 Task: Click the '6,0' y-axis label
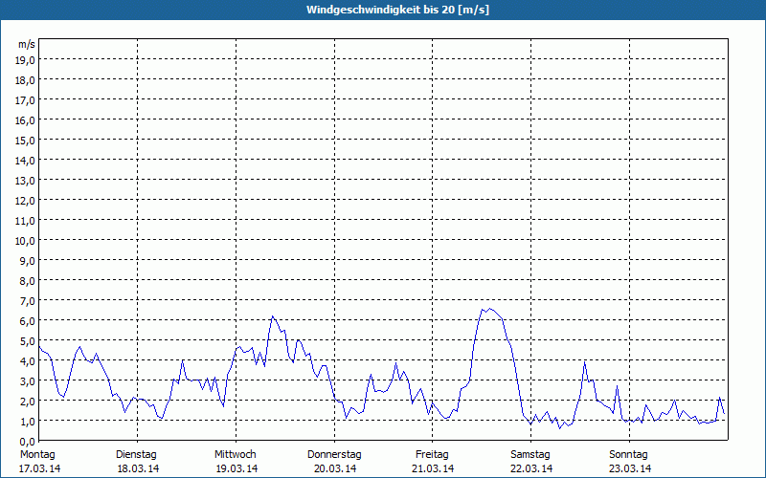point(28,321)
